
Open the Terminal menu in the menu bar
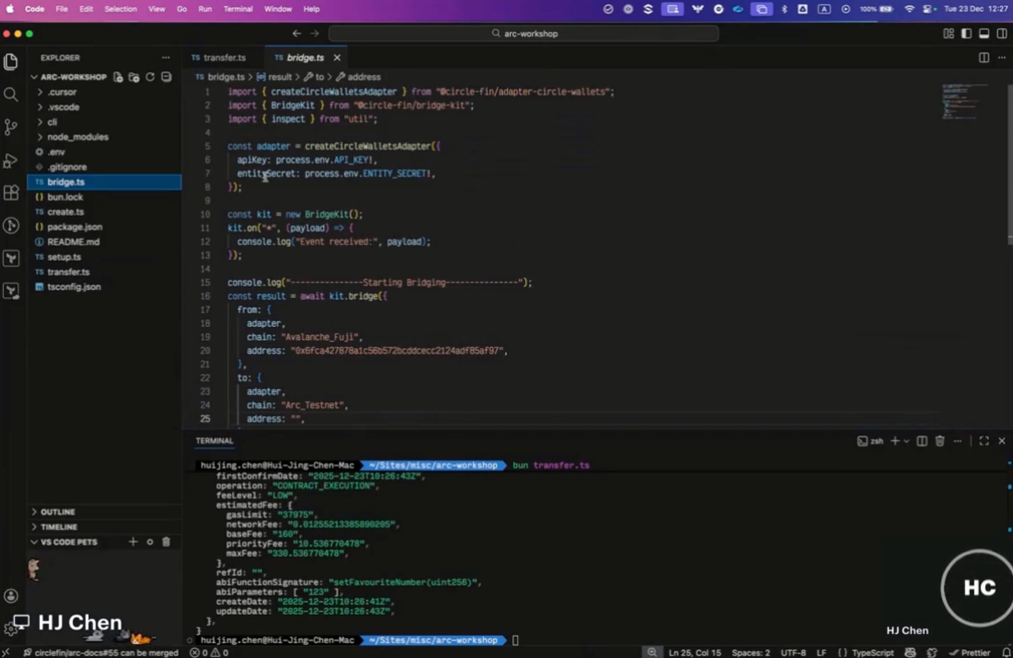pos(238,9)
